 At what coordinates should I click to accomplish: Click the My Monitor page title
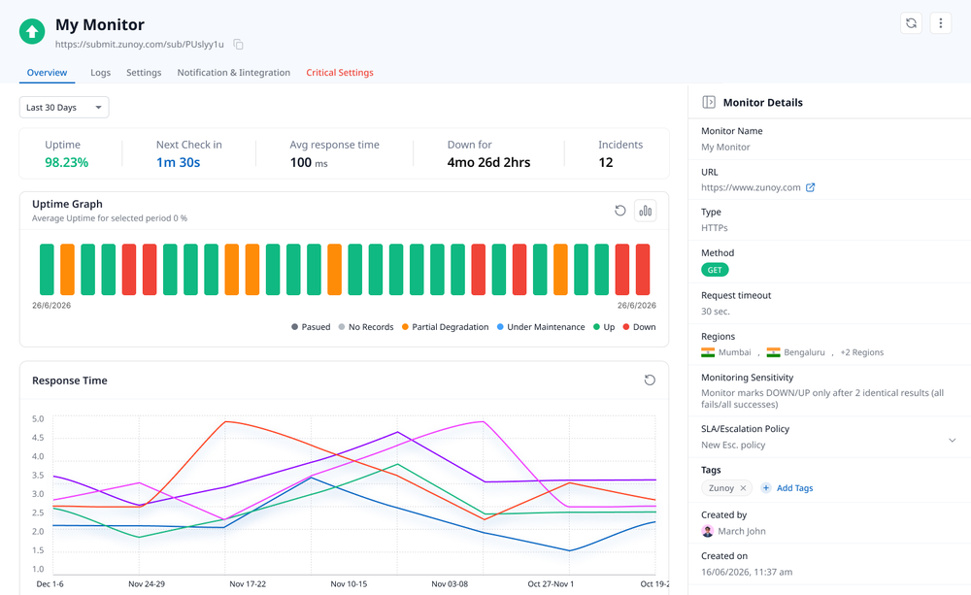pyautogui.click(x=100, y=25)
